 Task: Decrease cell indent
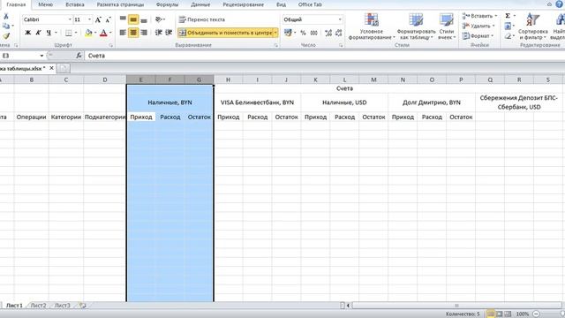pyautogui.click(x=159, y=33)
